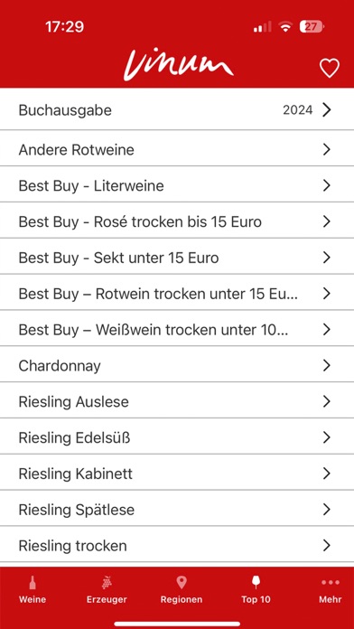Tap the heart favorites icon

(329, 68)
